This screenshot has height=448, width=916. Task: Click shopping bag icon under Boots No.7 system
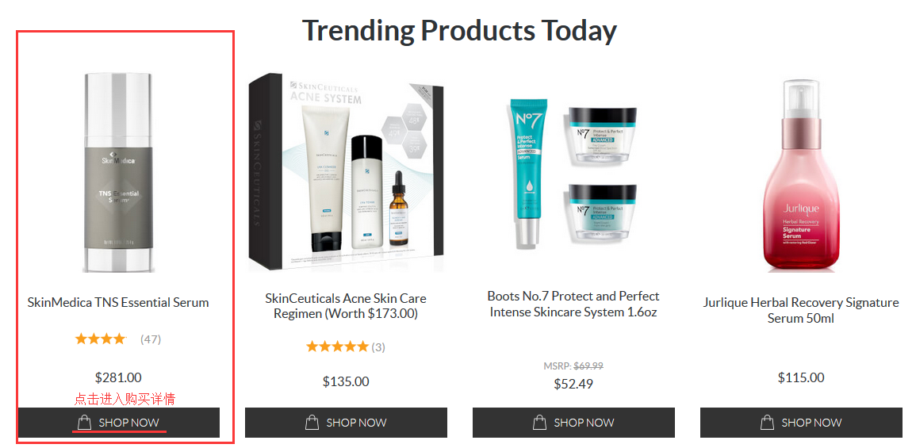[x=540, y=423]
